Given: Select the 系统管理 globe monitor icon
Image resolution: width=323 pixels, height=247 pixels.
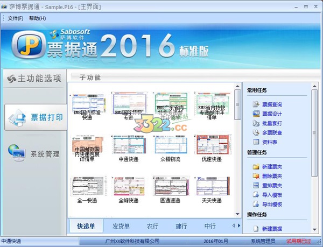Looking at the screenshot, I should coord(17,153).
